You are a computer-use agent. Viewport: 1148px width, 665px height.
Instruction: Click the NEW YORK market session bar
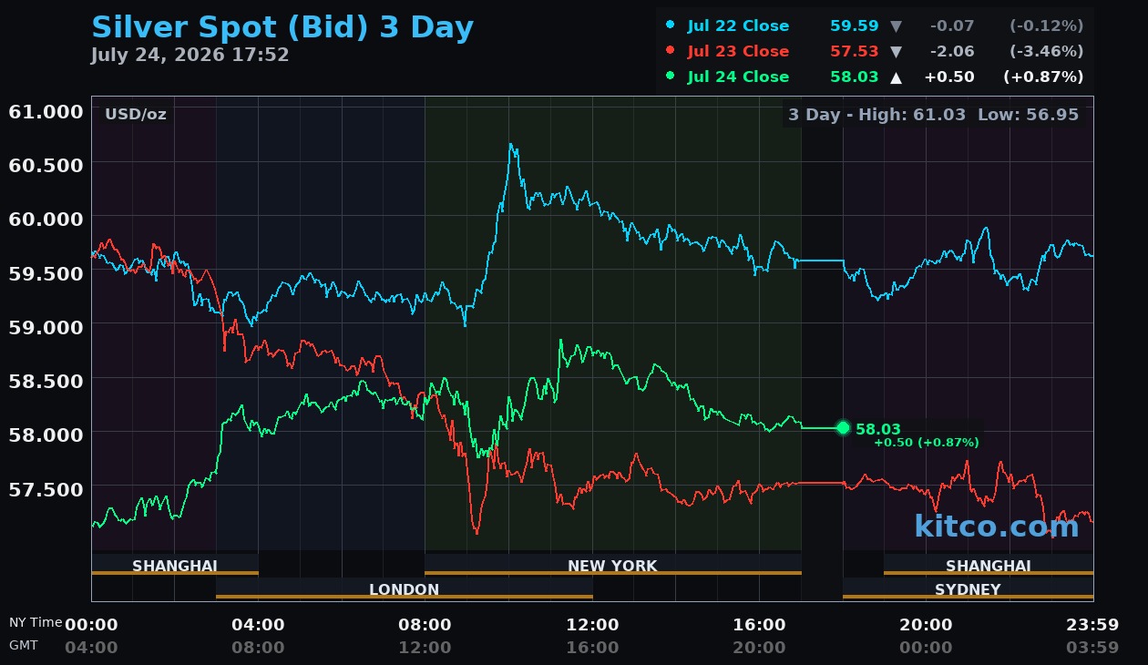[x=612, y=565]
